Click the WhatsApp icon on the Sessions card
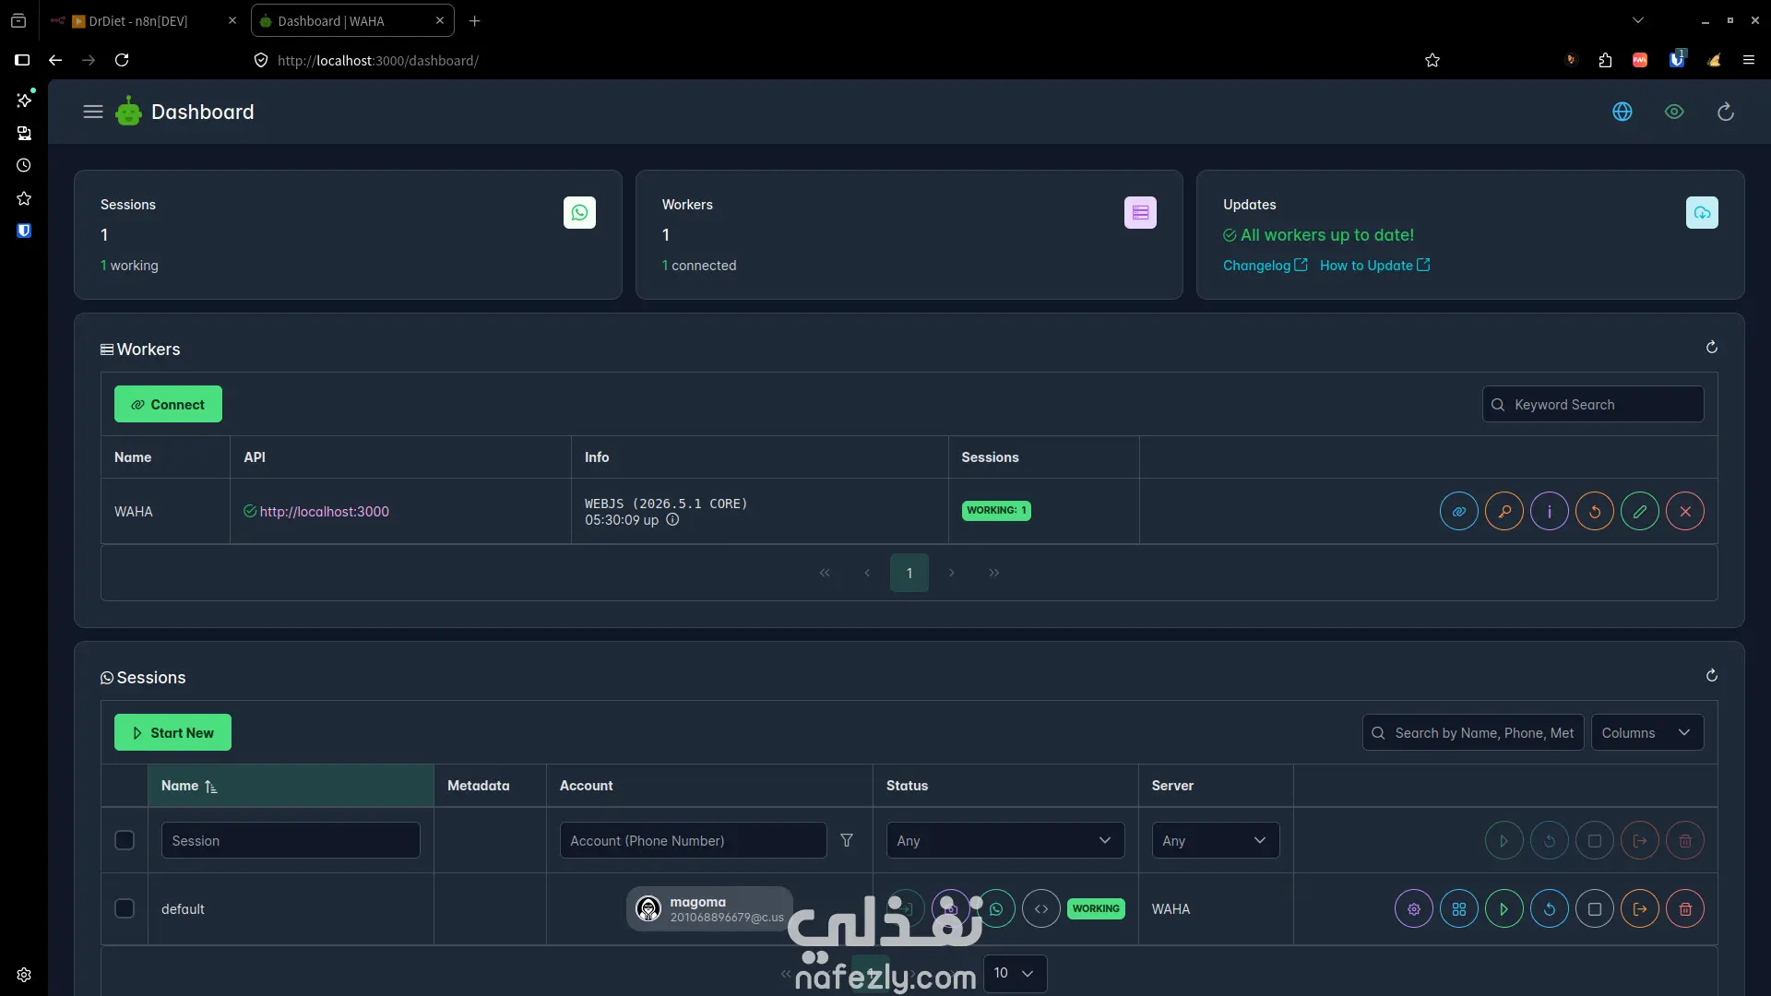Screen dimensions: 1771x996 579,213
